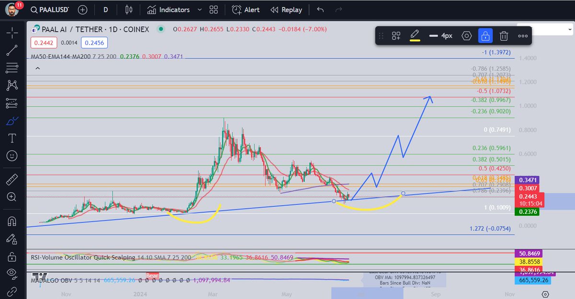Viewport: 575px width, 299px height.
Task: Click the blue 0.2456 buy price button
Action: pos(94,43)
